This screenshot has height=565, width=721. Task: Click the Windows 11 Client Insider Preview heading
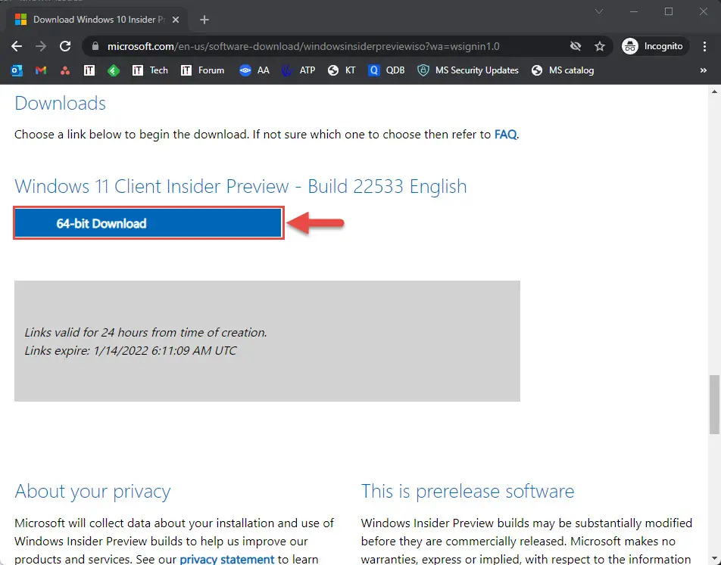click(x=241, y=187)
